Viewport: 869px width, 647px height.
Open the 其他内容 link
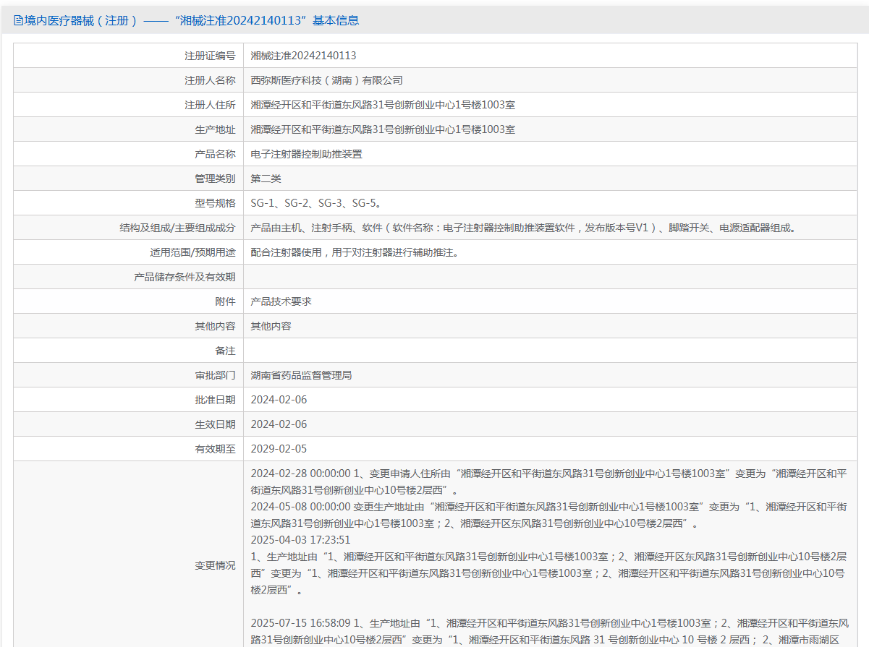coord(271,326)
